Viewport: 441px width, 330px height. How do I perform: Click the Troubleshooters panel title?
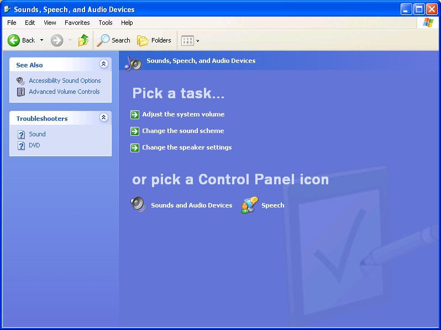tap(42, 119)
